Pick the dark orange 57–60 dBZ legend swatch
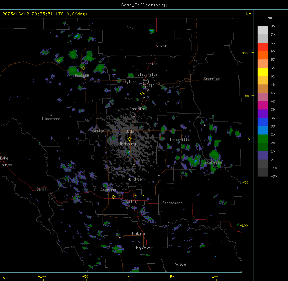The image size is (288, 281). point(263,55)
